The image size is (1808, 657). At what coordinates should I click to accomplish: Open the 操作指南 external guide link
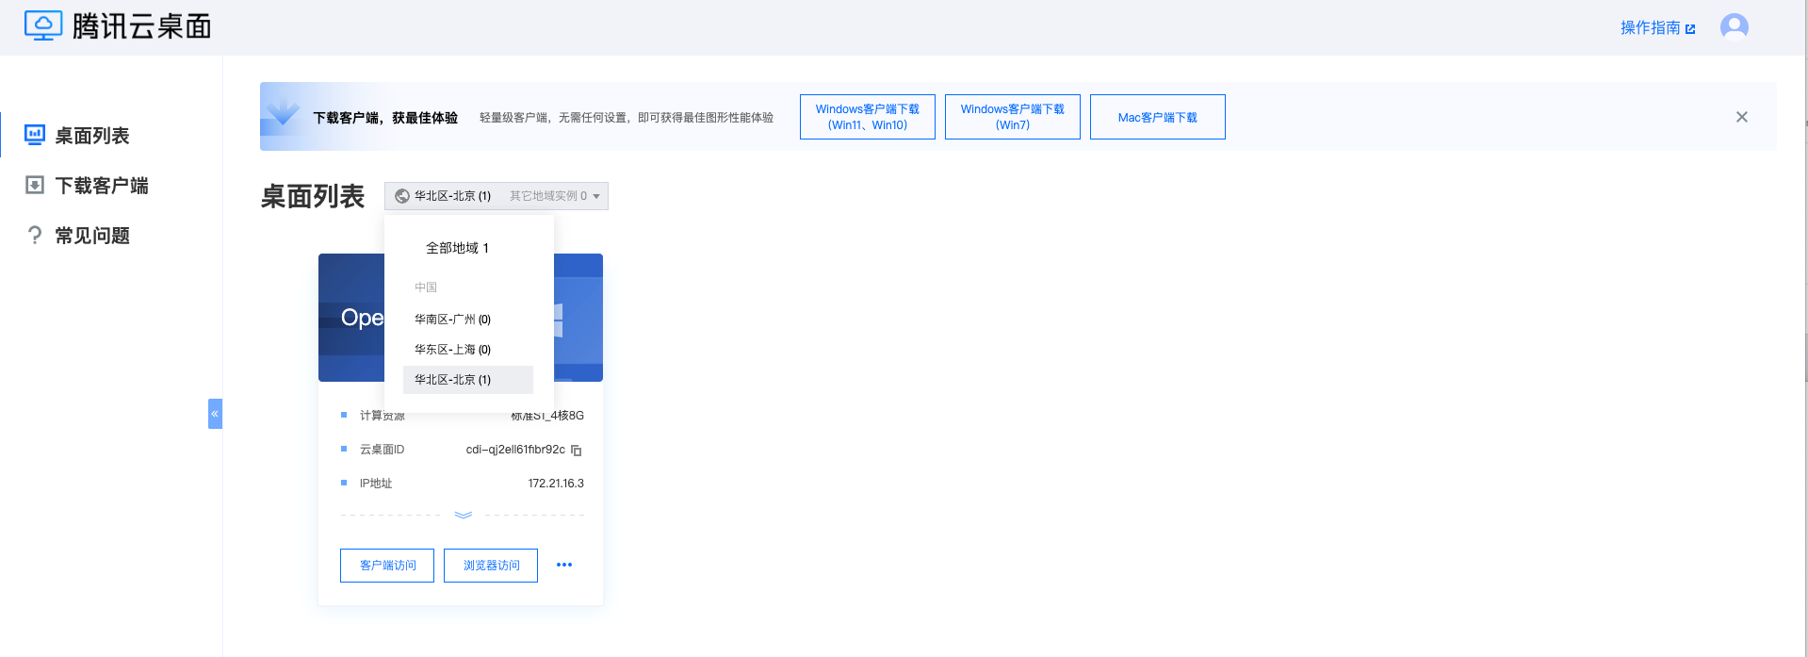coord(1657,28)
